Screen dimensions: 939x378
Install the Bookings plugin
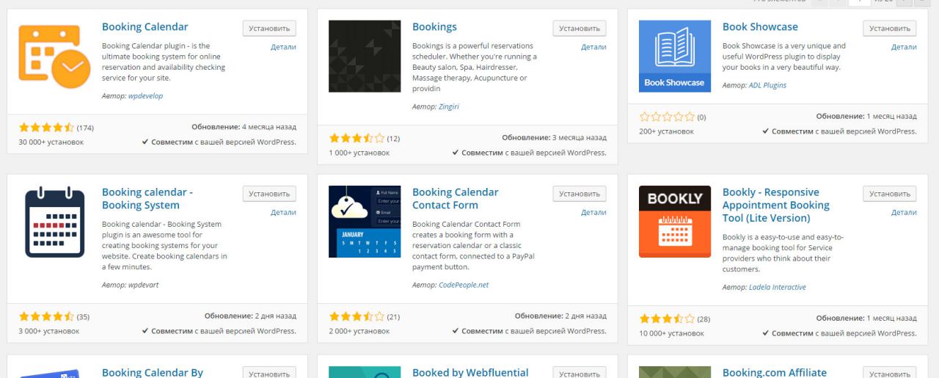pyautogui.click(x=580, y=29)
